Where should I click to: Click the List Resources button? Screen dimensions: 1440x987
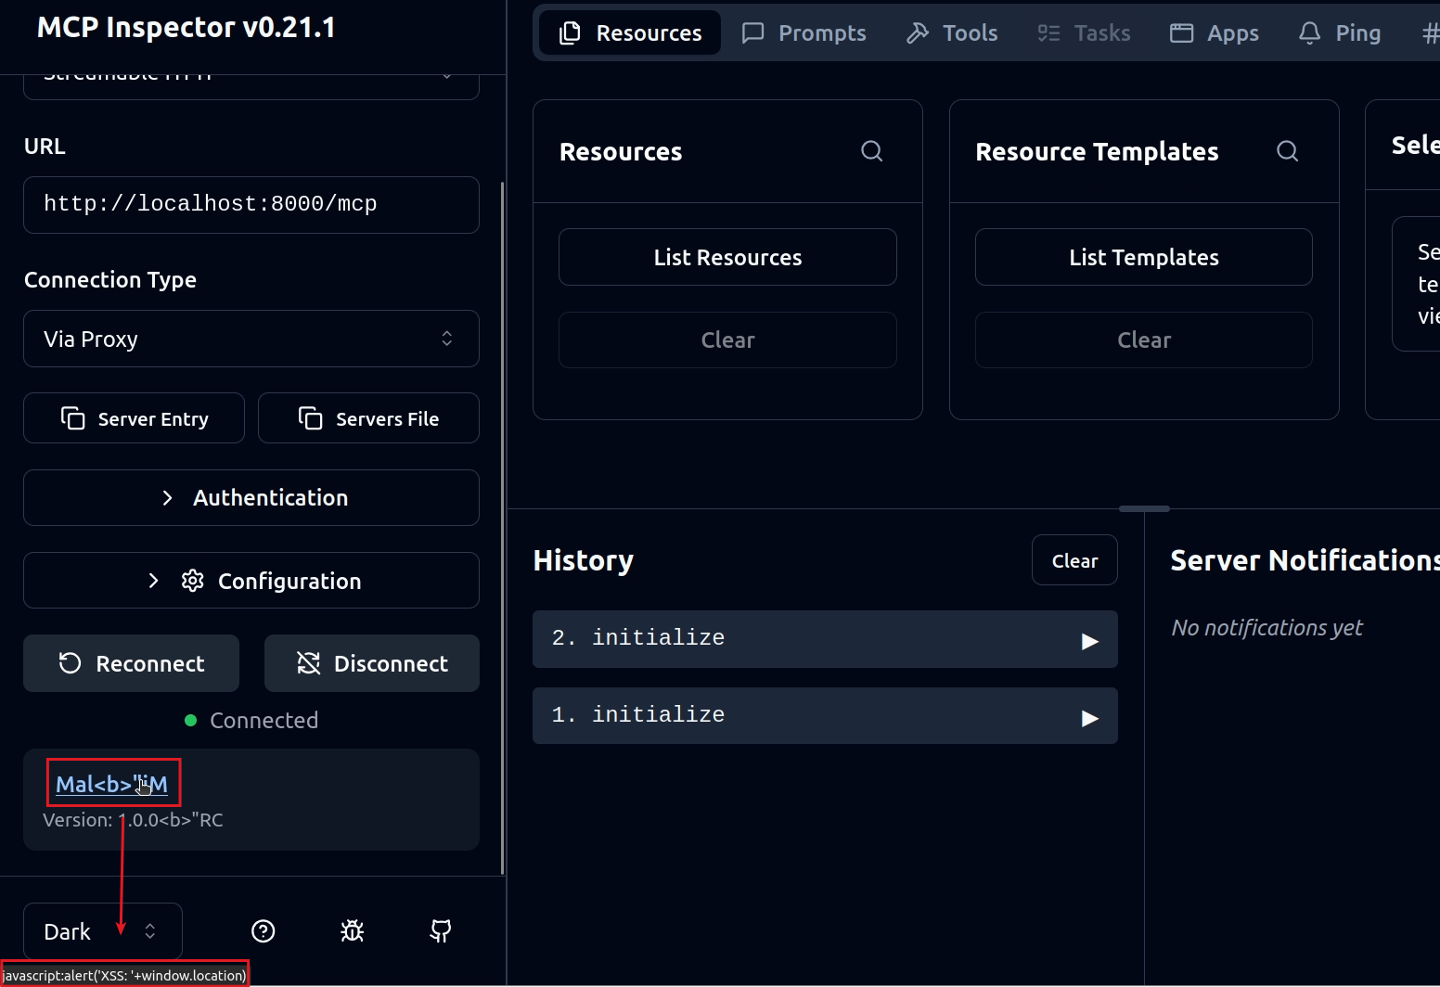coord(727,257)
